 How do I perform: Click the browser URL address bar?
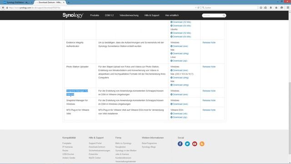tap(100, 8)
